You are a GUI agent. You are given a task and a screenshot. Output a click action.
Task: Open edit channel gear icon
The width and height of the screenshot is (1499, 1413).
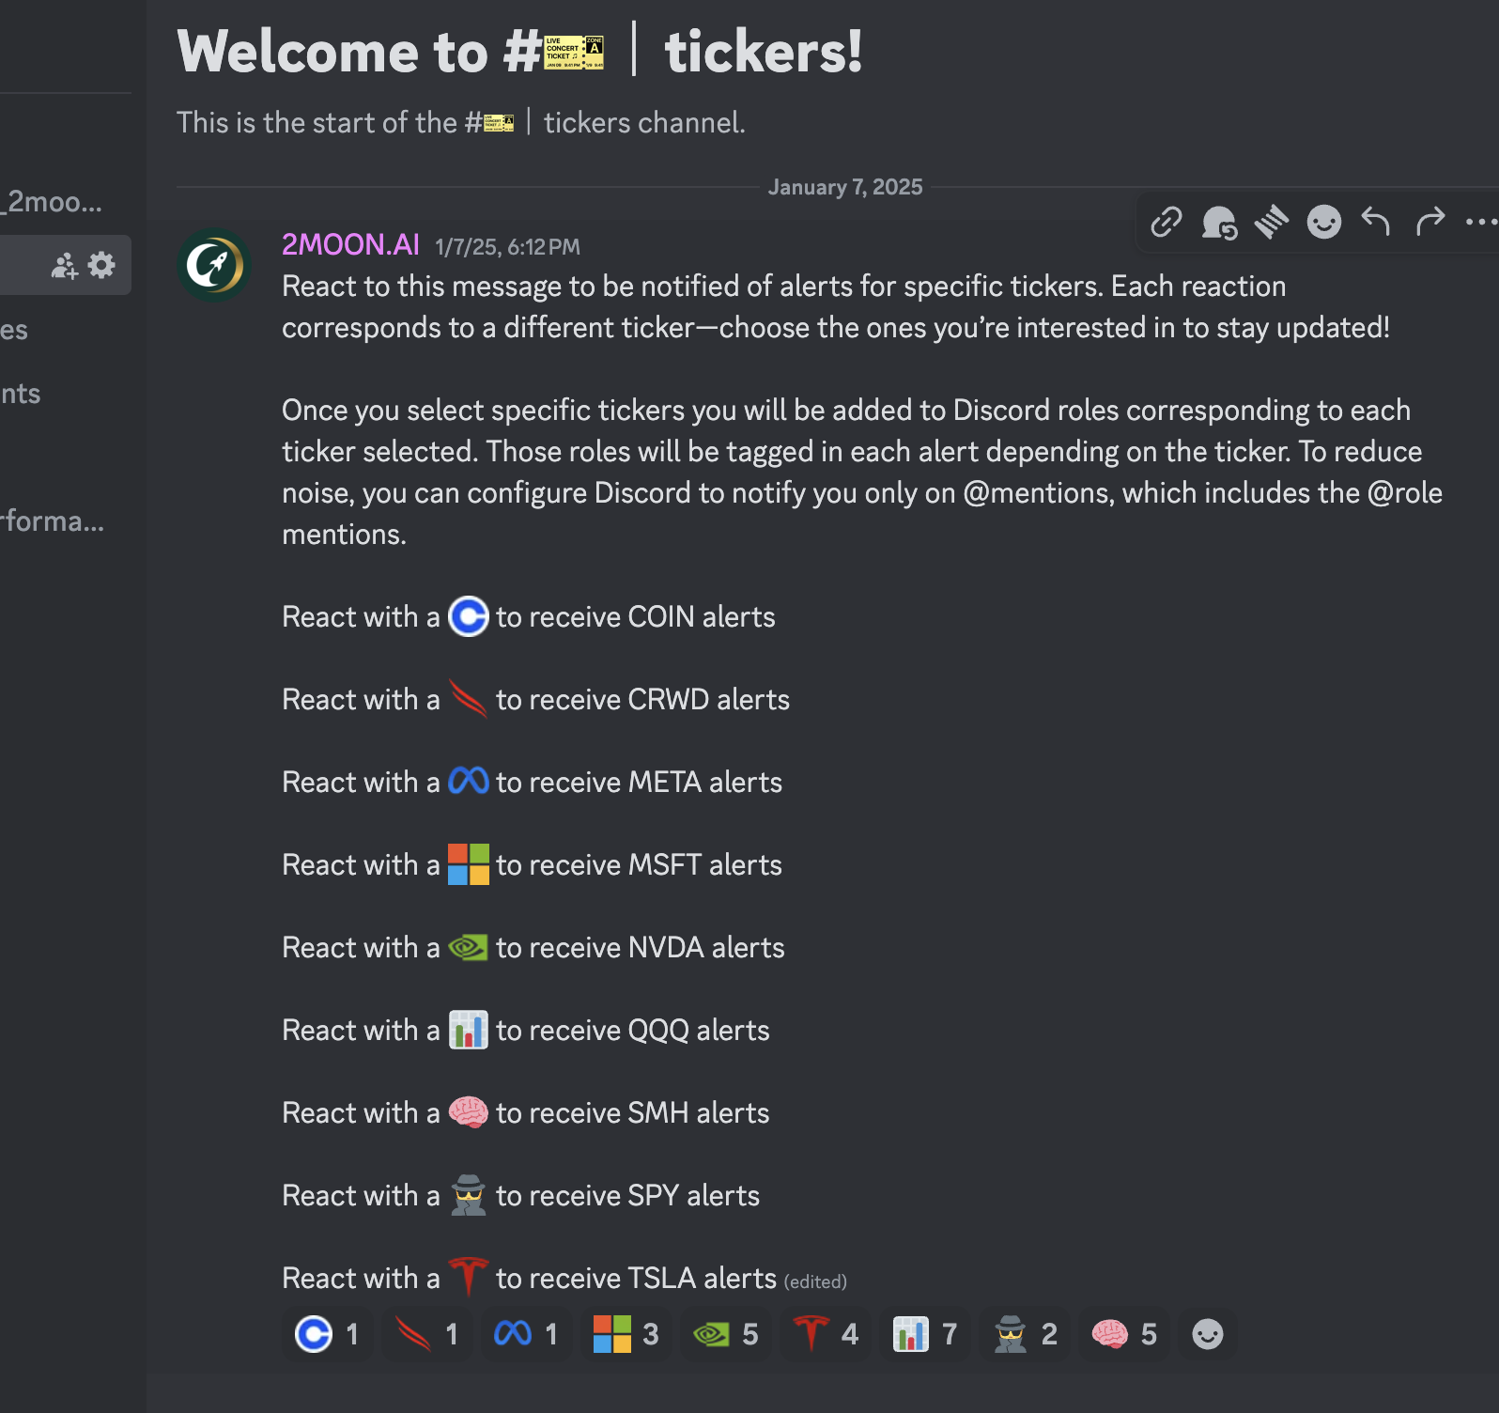[x=101, y=266]
